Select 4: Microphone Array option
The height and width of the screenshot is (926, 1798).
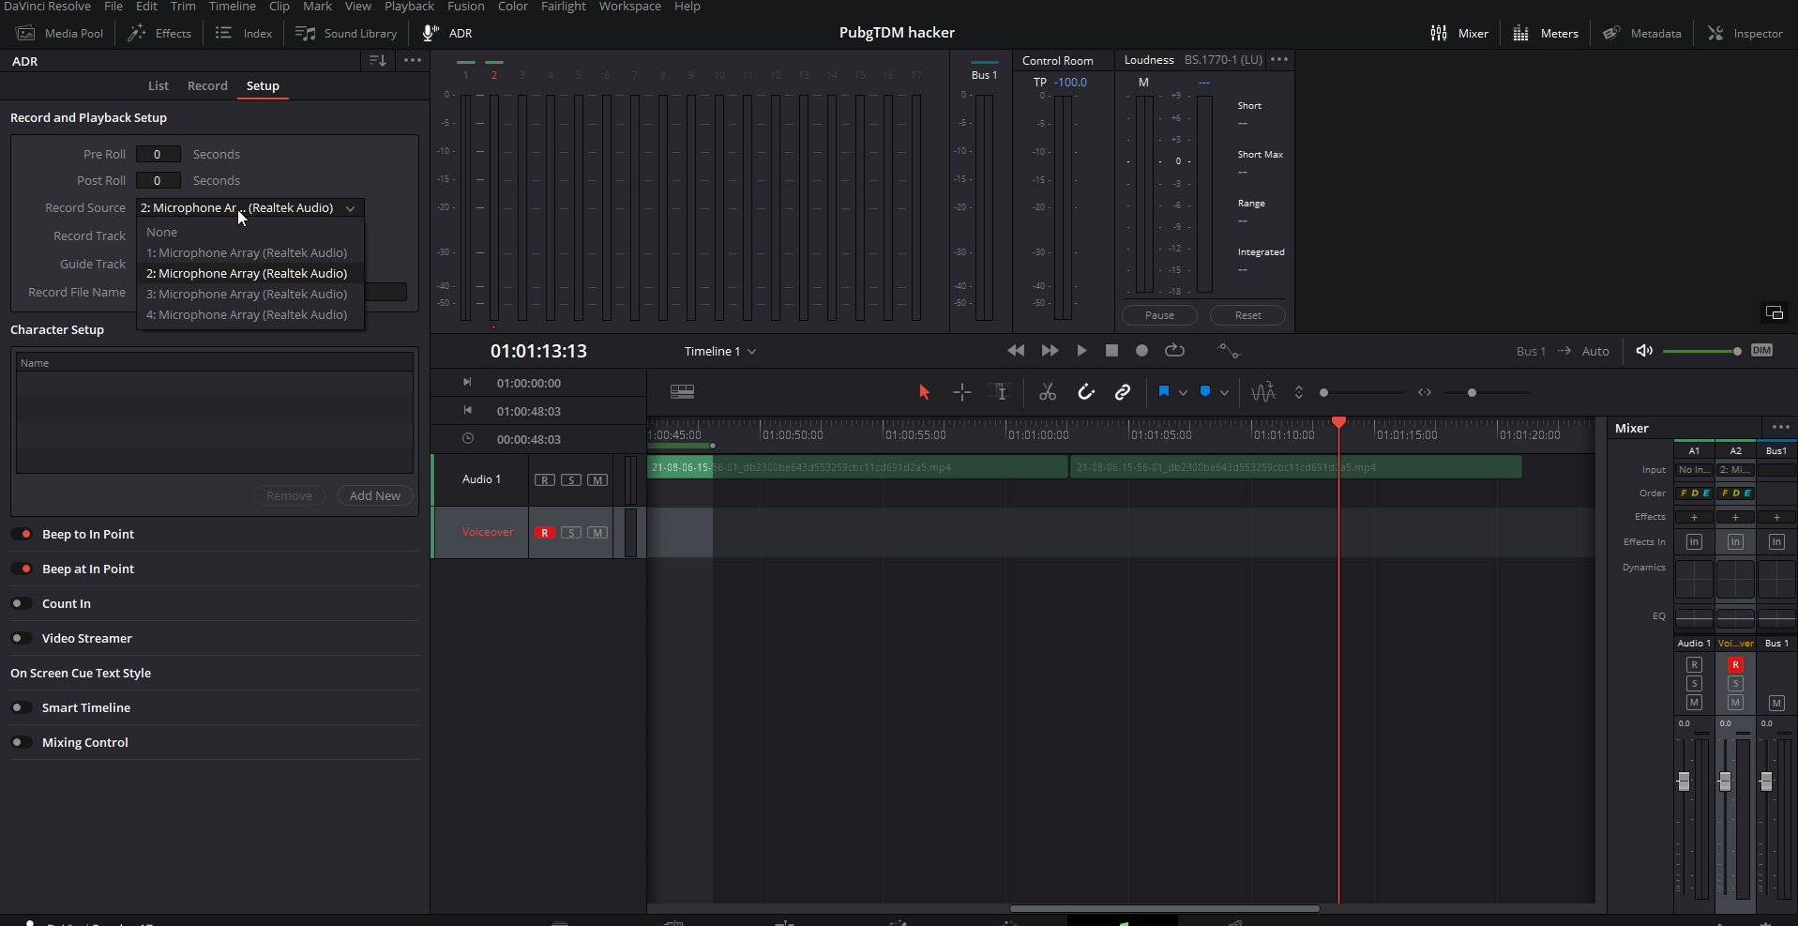pyautogui.click(x=250, y=314)
